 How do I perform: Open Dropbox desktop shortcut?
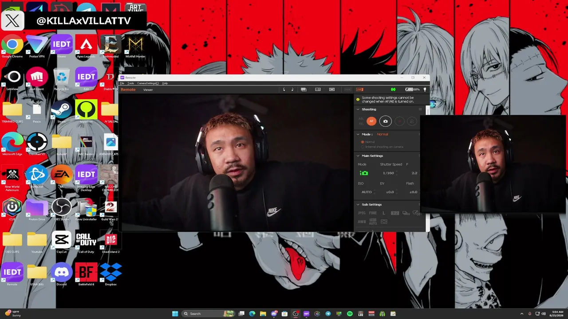point(110,275)
